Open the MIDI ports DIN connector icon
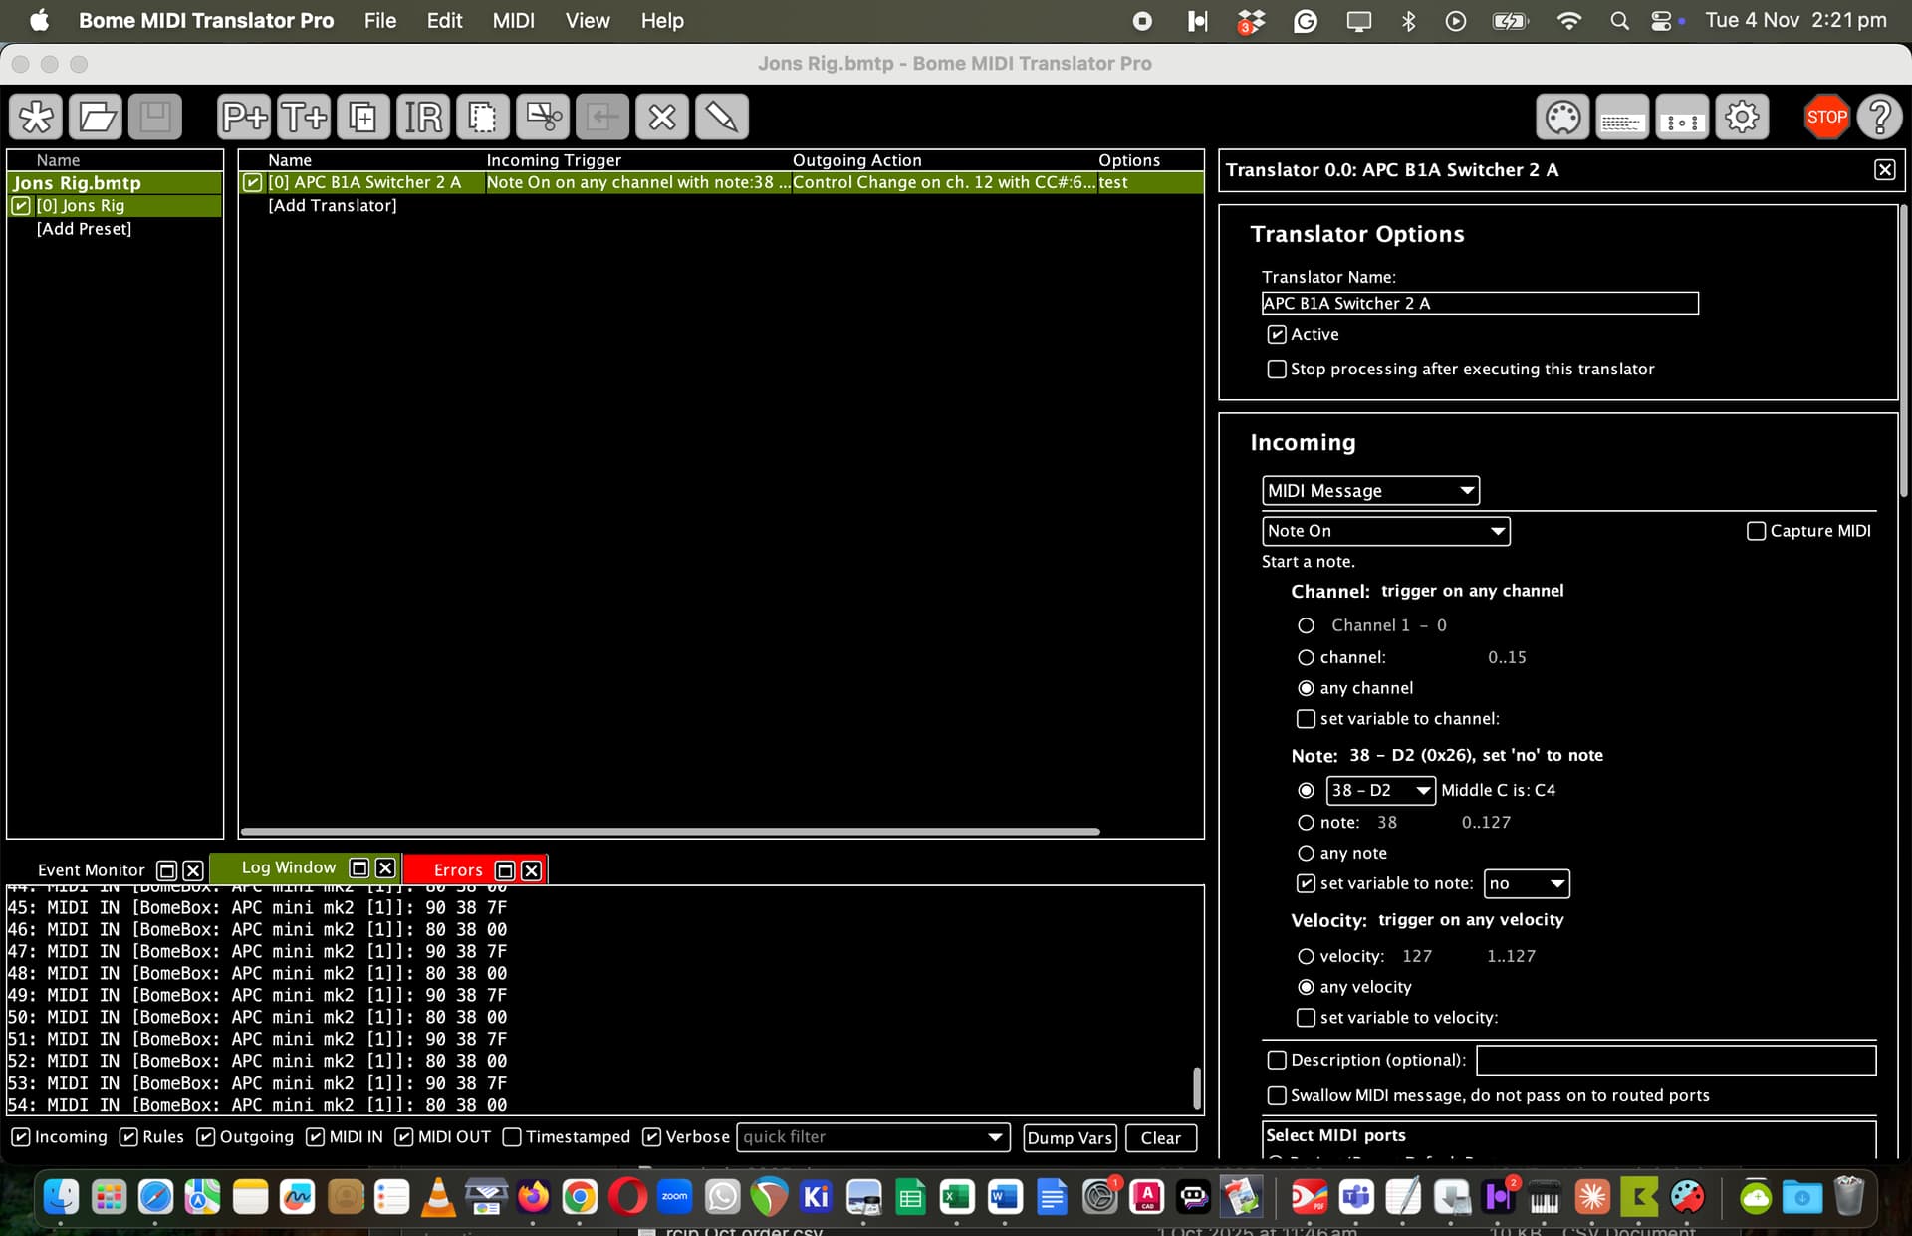Viewport: 1912px width, 1236px height. click(x=1562, y=118)
